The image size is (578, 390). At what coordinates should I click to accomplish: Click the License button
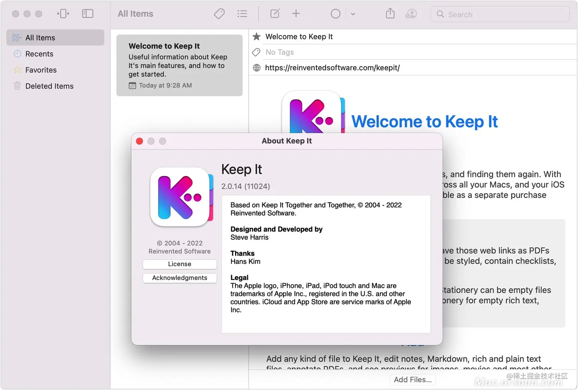coord(180,264)
